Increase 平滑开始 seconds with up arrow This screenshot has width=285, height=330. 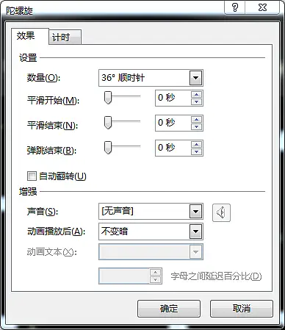pyautogui.click(x=196, y=95)
